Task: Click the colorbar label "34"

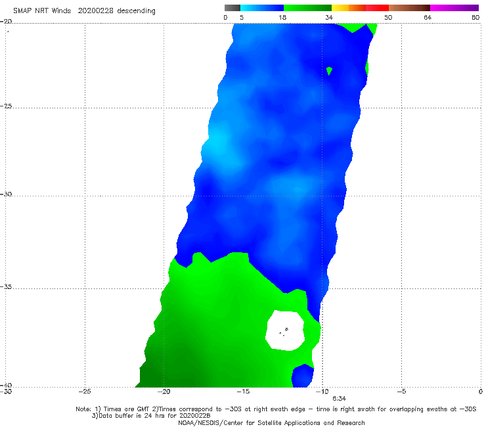Action: (329, 17)
